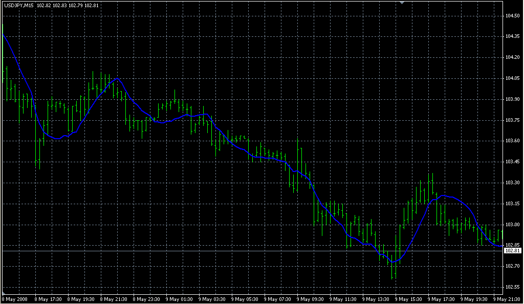Click the 9 May 15:30 time label
The height and width of the screenshot is (304, 524).
[x=408, y=299]
